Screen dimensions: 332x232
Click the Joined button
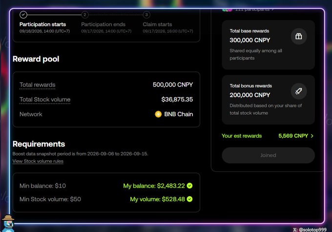[x=268, y=155]
